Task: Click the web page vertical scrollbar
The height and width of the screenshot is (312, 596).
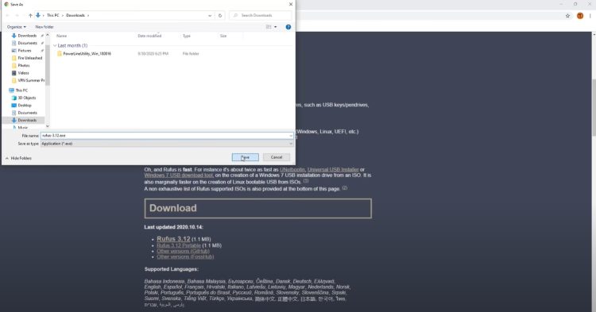Action: click(594, 107)
